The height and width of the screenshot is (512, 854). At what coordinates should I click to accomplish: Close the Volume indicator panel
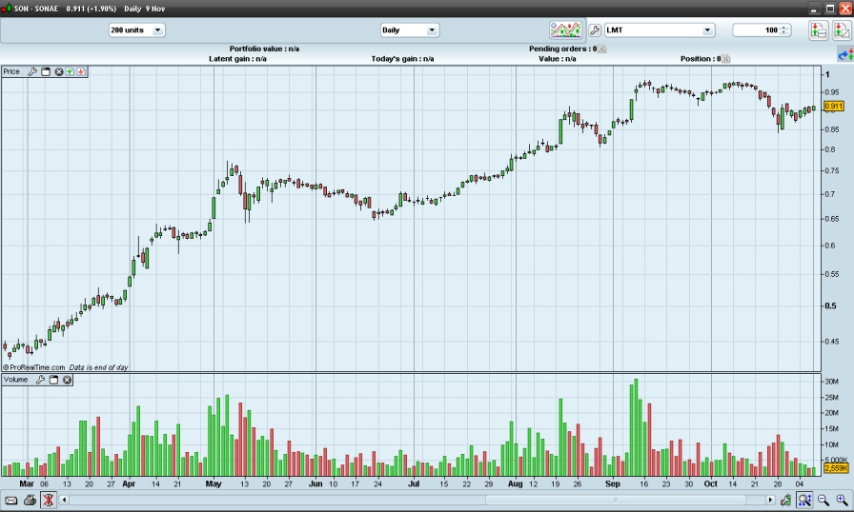coord(68,380)
